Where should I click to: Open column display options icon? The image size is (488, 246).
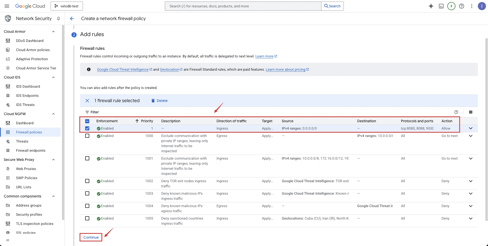point(470,112)
